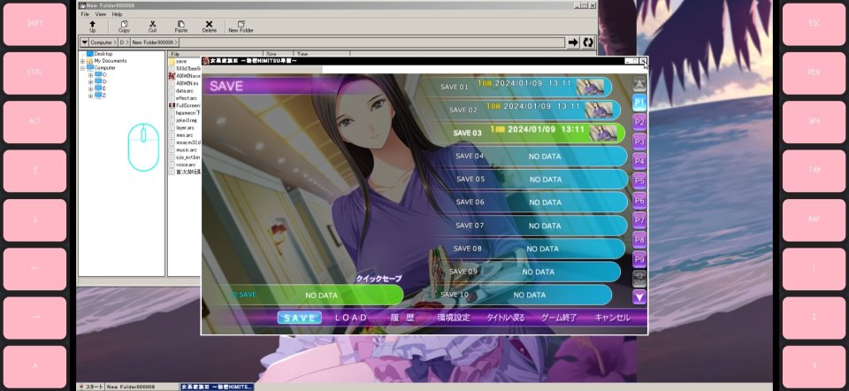Select music.arc in the file list
849x391 pixels.
click(183, 149)
